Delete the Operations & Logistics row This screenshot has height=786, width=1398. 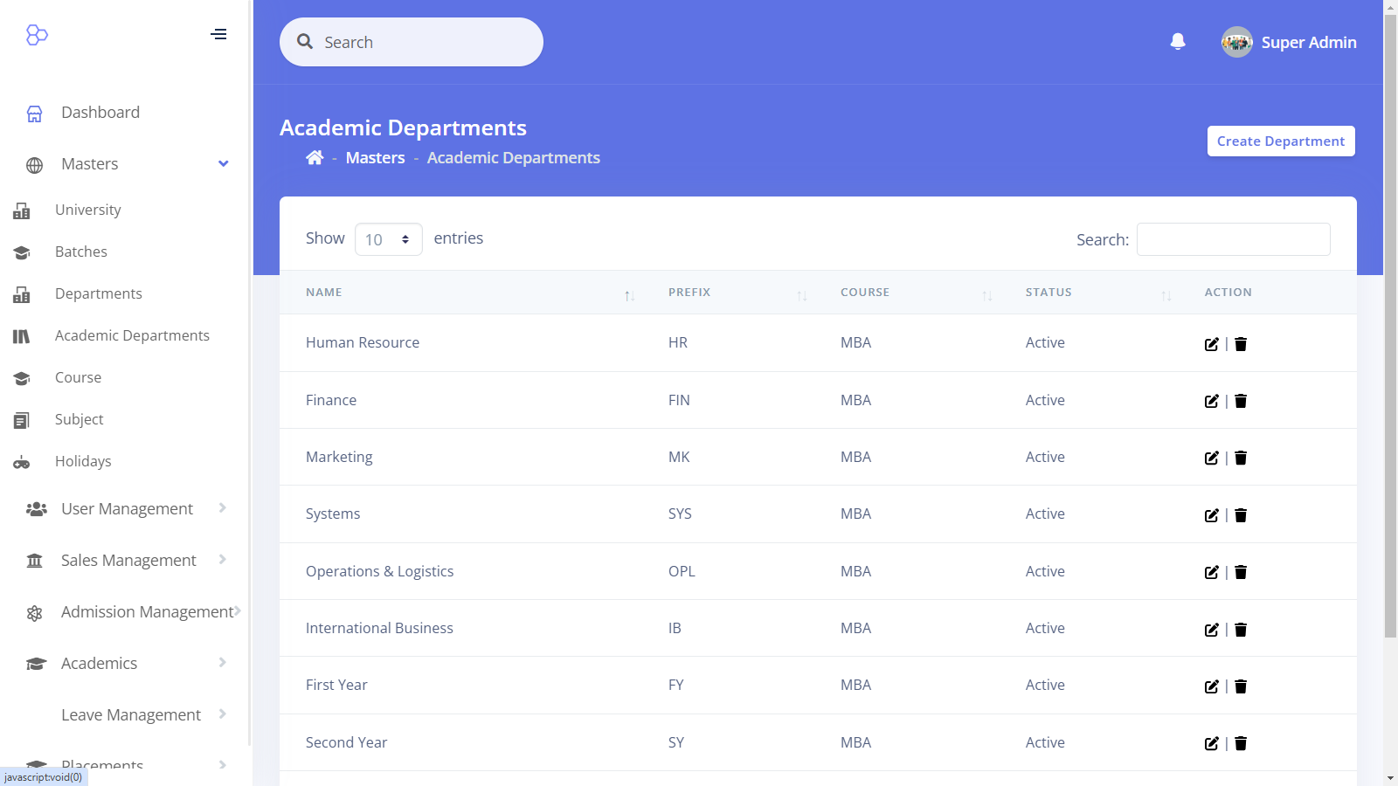tap(1241, 572)
